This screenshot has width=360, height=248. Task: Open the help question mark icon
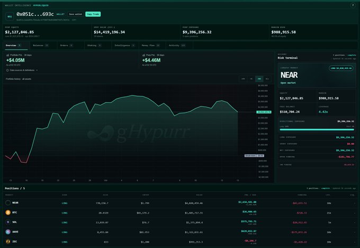tap(353, 5)
